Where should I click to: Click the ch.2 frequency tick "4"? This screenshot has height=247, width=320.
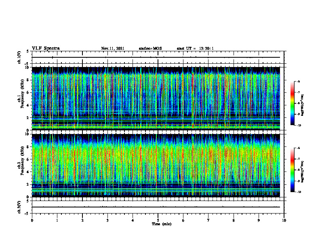(x=28, y=172)
